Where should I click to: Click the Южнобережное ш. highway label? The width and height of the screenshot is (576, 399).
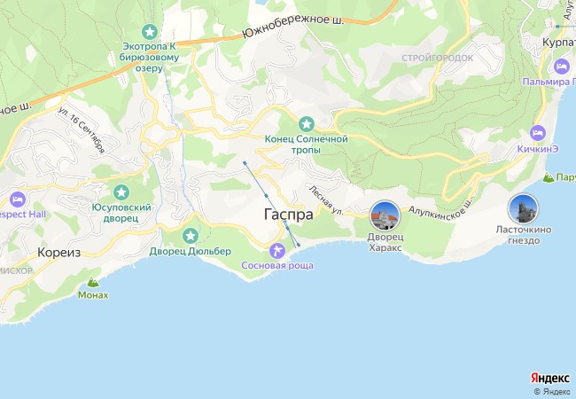(293, 26)
